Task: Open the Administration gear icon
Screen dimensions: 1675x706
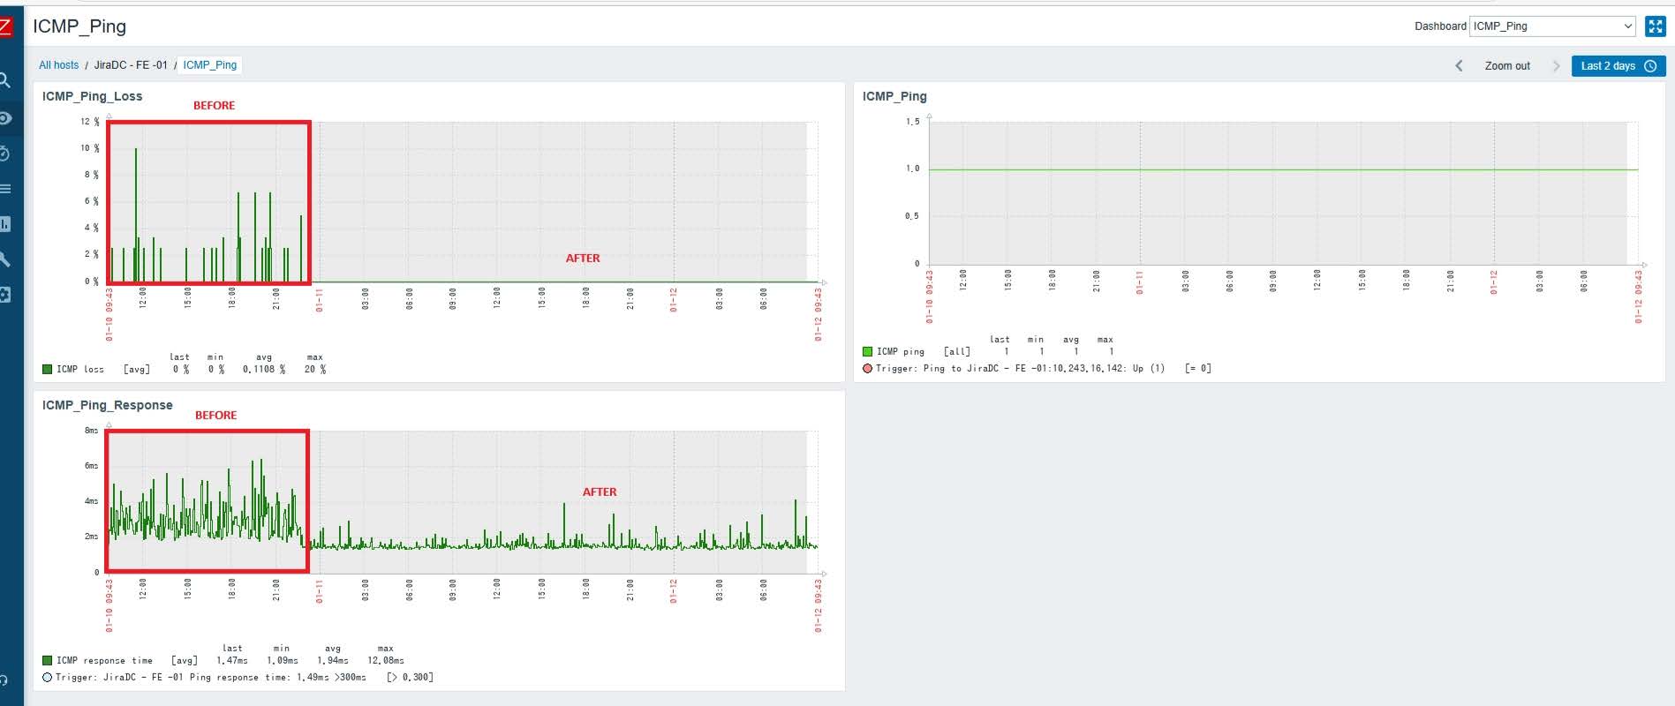Action: coord(5,295)
